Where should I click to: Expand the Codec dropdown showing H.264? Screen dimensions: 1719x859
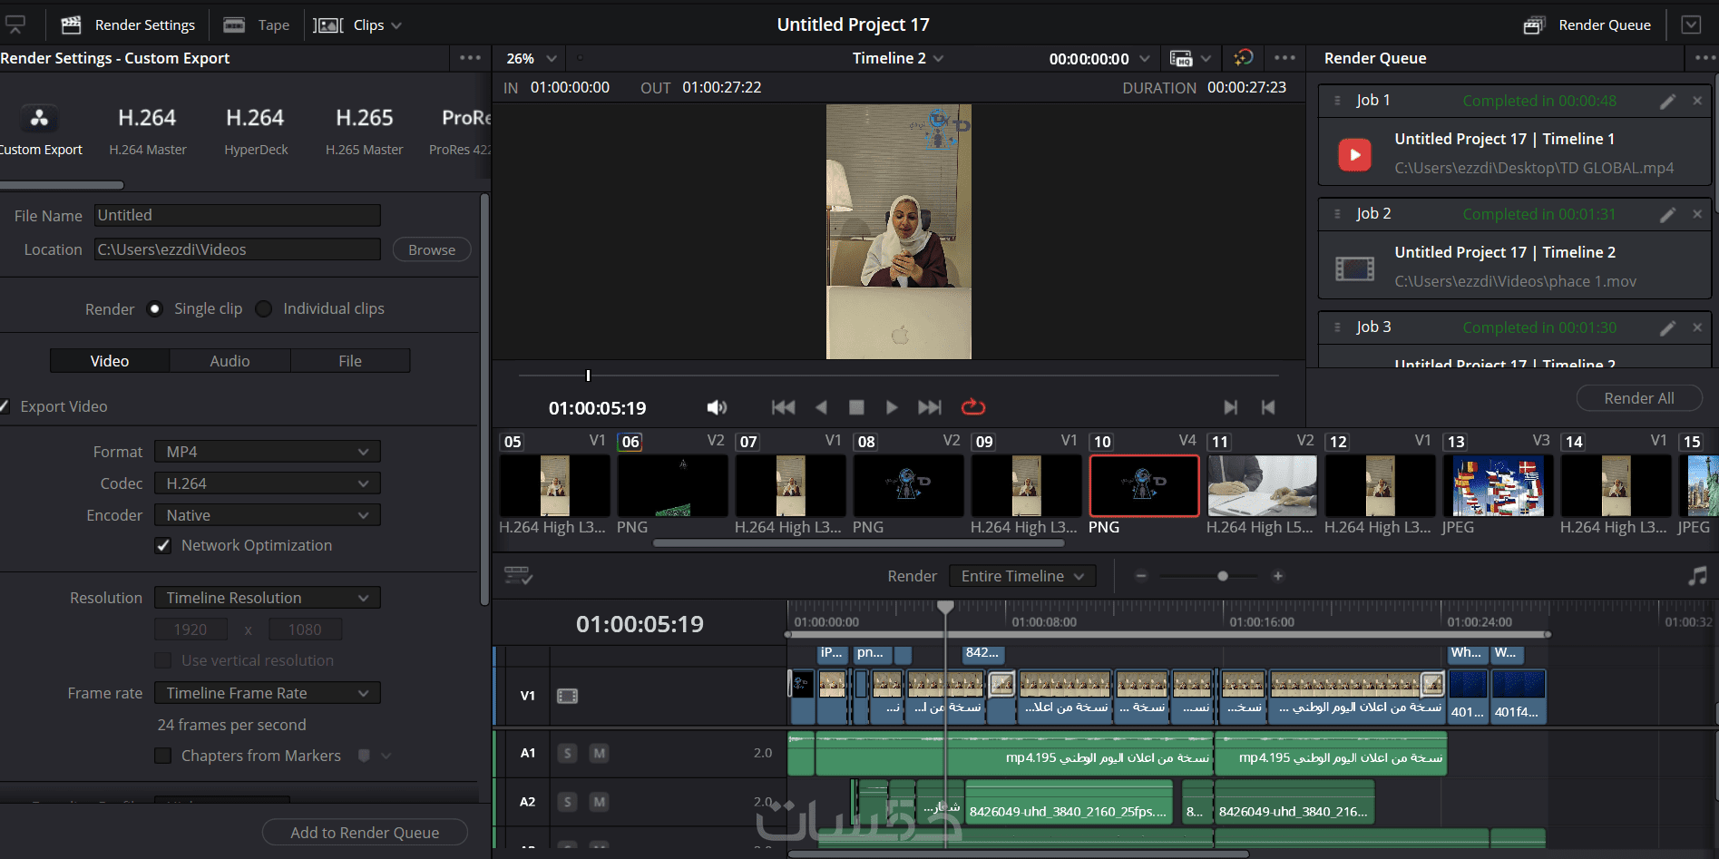pyautogui.click(x=267, y=483)
